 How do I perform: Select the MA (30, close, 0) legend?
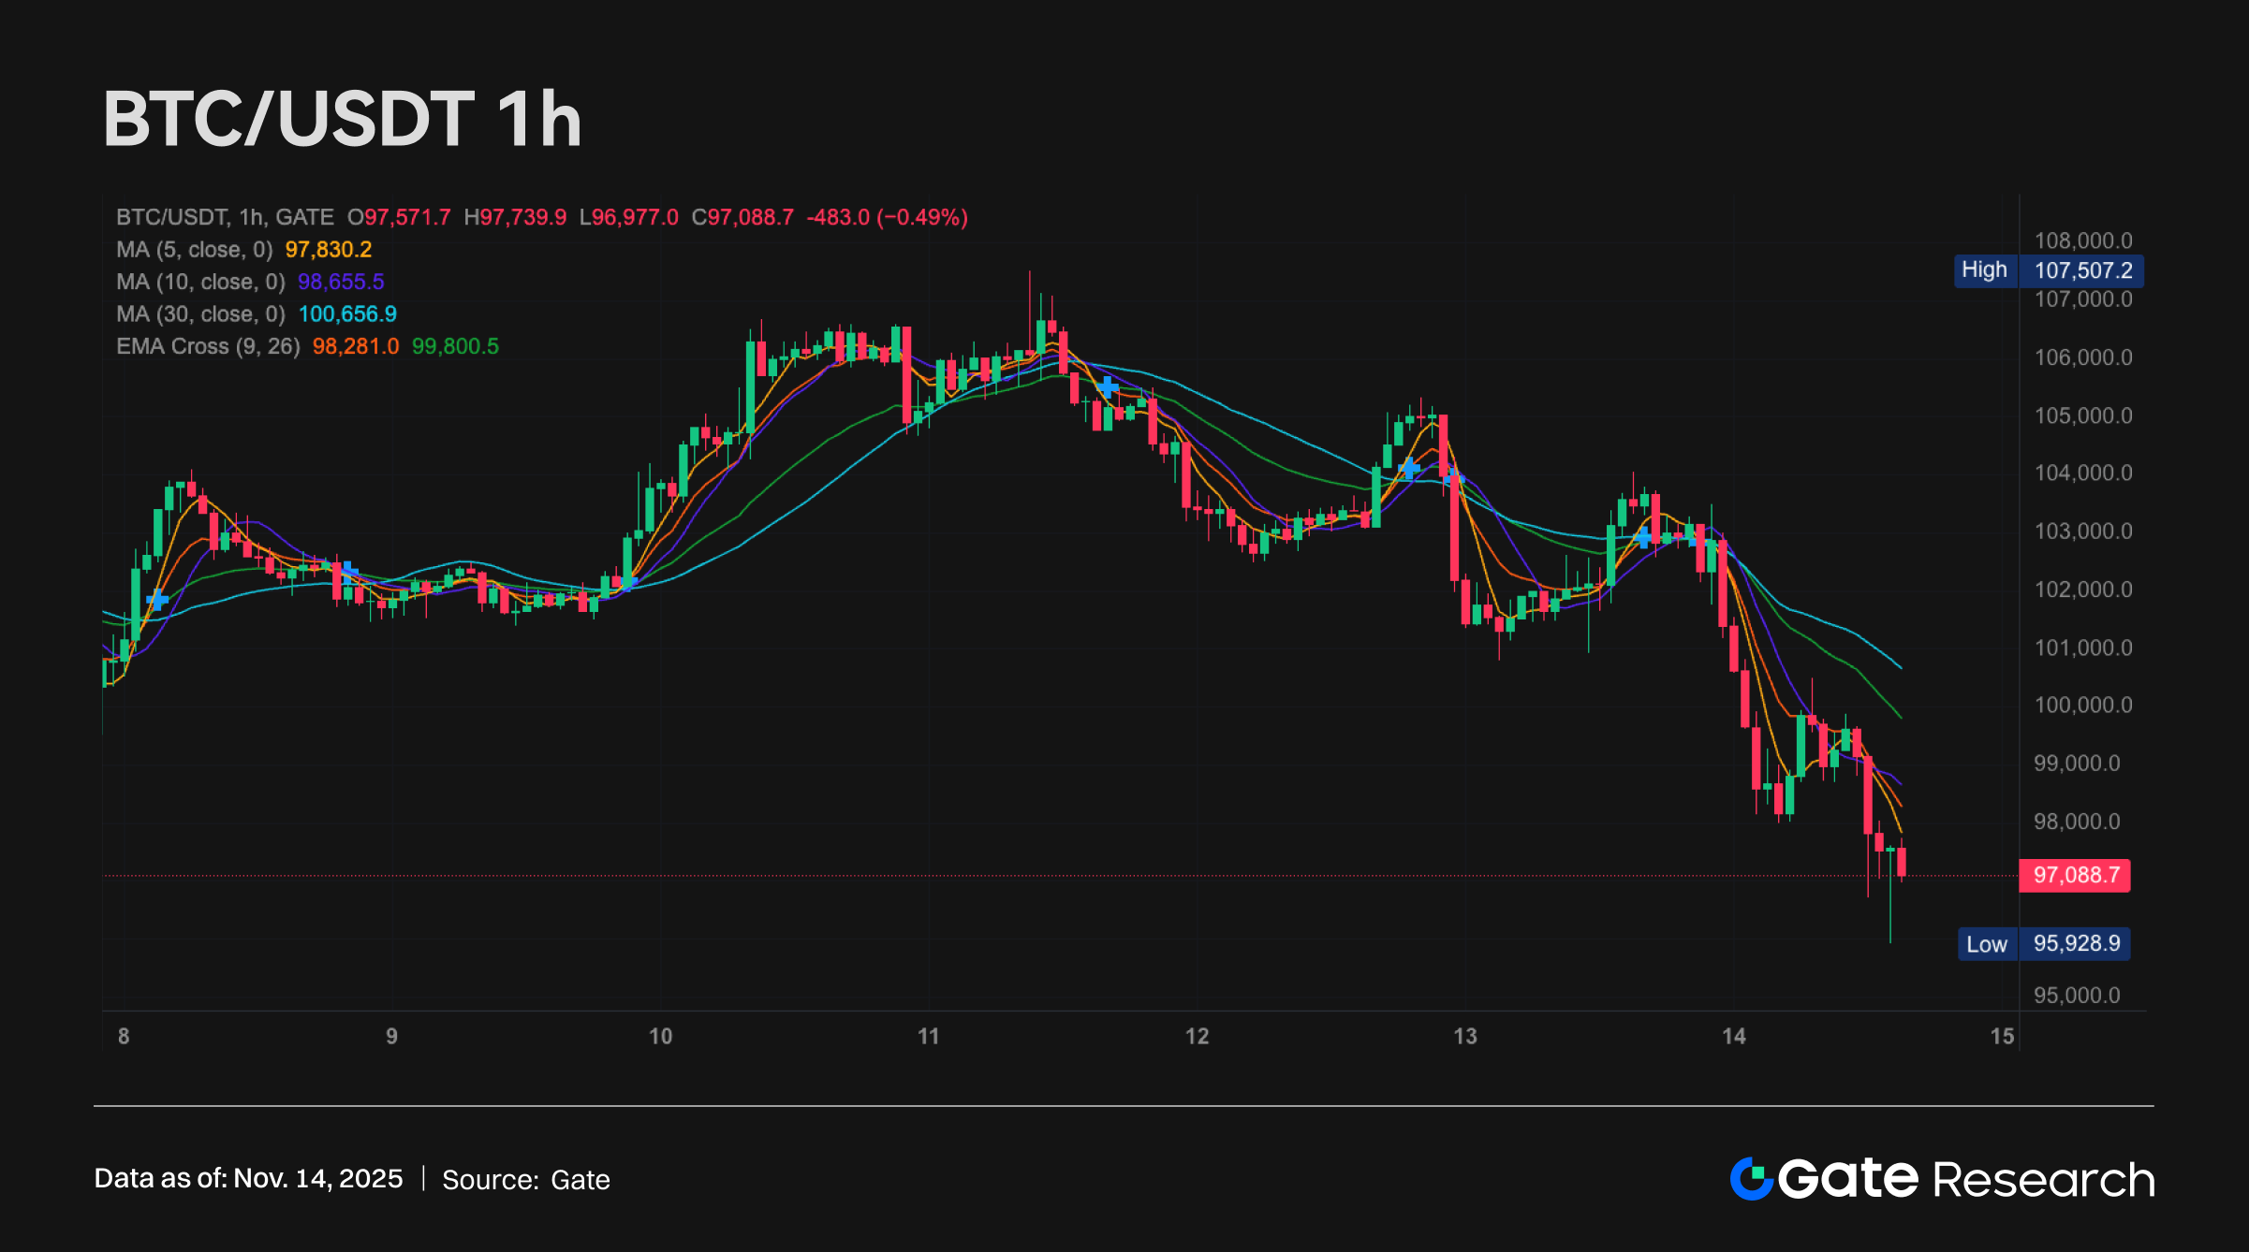[200, 313]
